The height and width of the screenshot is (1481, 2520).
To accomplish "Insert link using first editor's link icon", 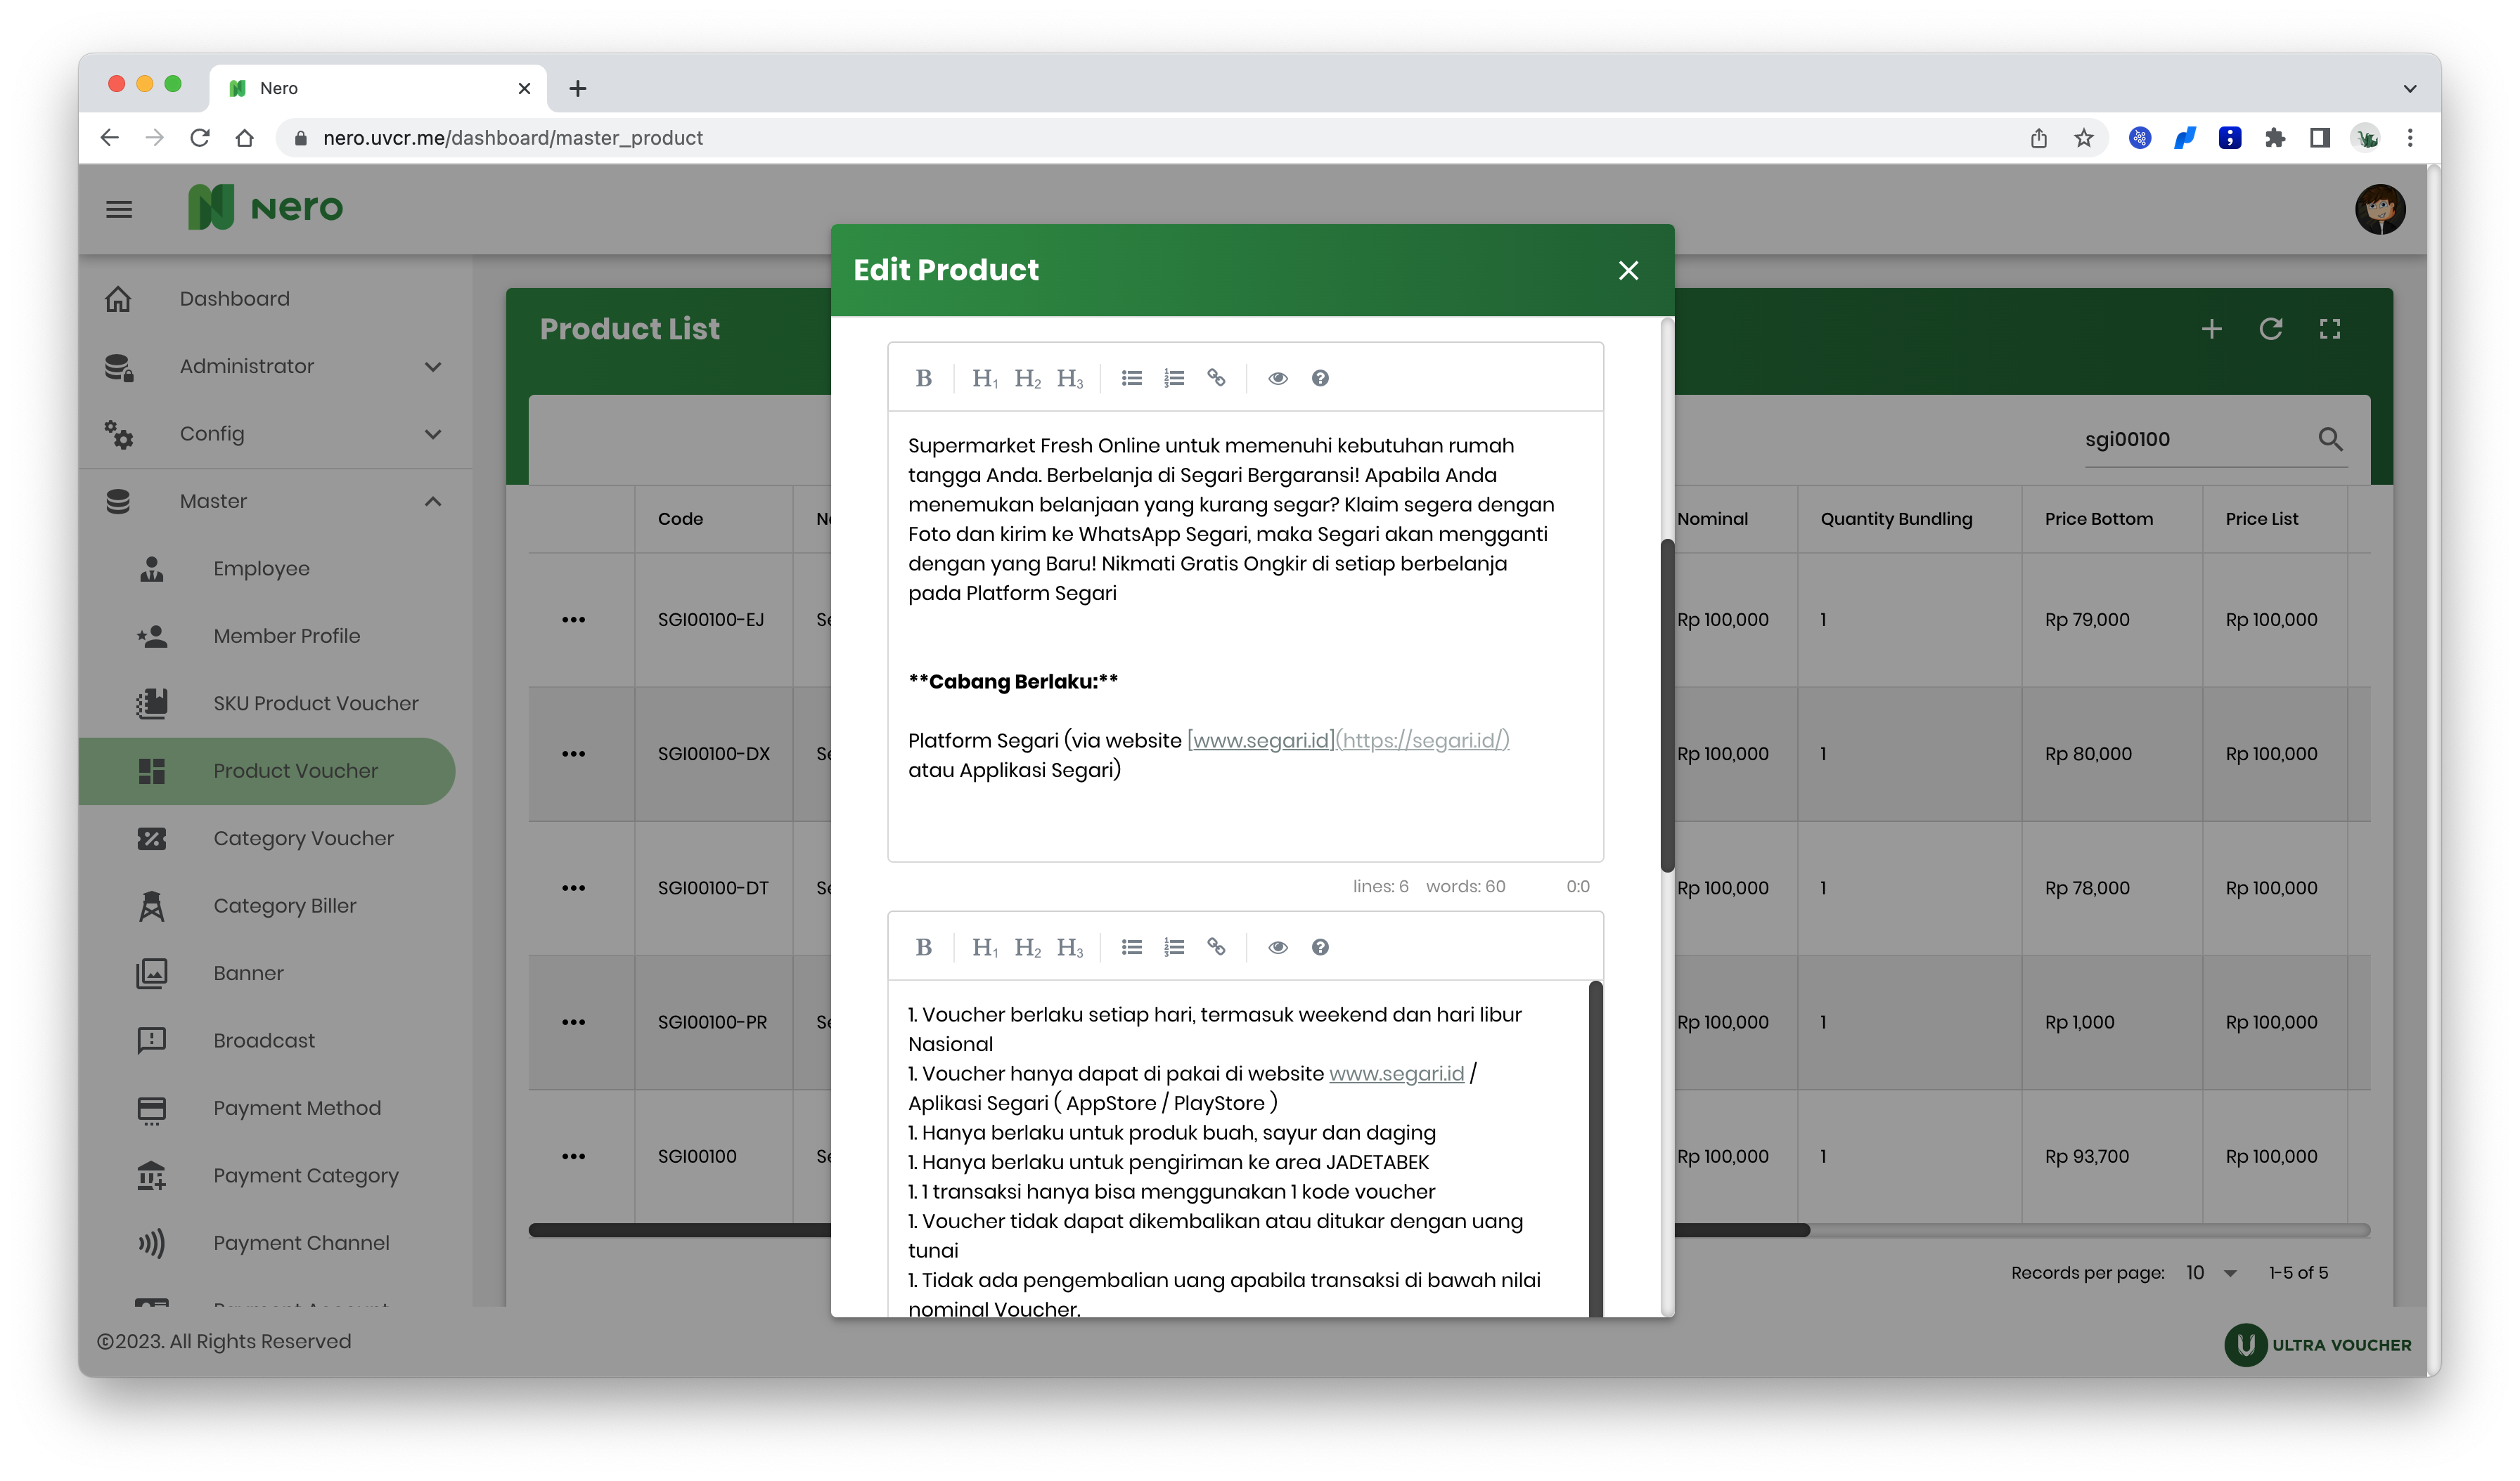I will [1216, 378].
